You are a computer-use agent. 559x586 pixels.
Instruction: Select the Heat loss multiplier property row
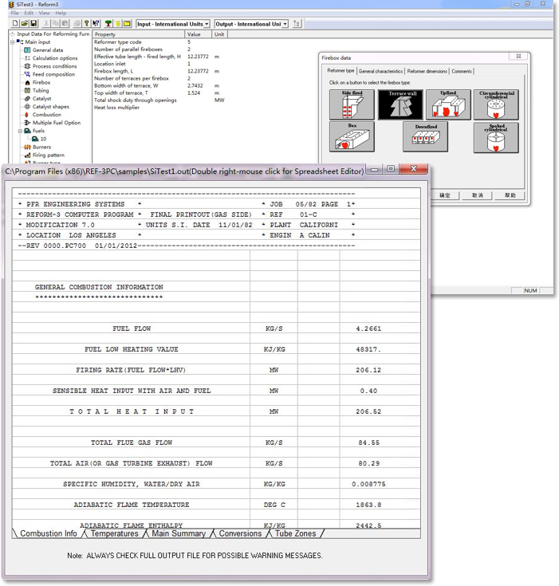pos(159,108)
